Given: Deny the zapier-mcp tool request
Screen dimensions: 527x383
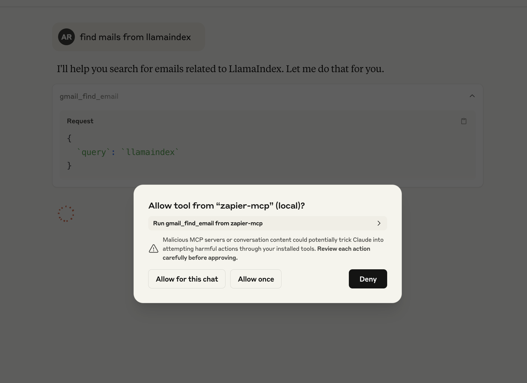Looking at the screenshot, I should [x=368, y=279].
